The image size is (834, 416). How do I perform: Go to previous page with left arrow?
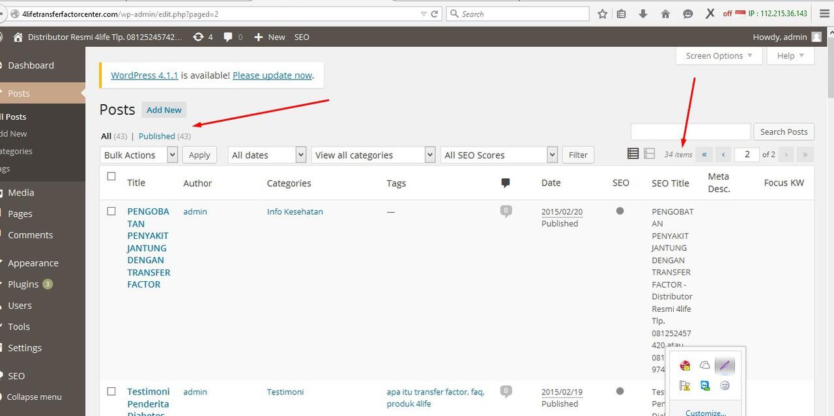[723, 154]
